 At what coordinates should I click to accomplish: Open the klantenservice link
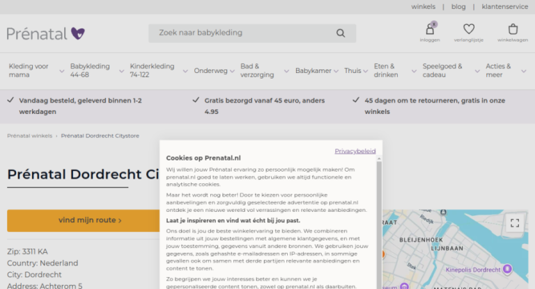pyautogui.click(x=505, y=7)
